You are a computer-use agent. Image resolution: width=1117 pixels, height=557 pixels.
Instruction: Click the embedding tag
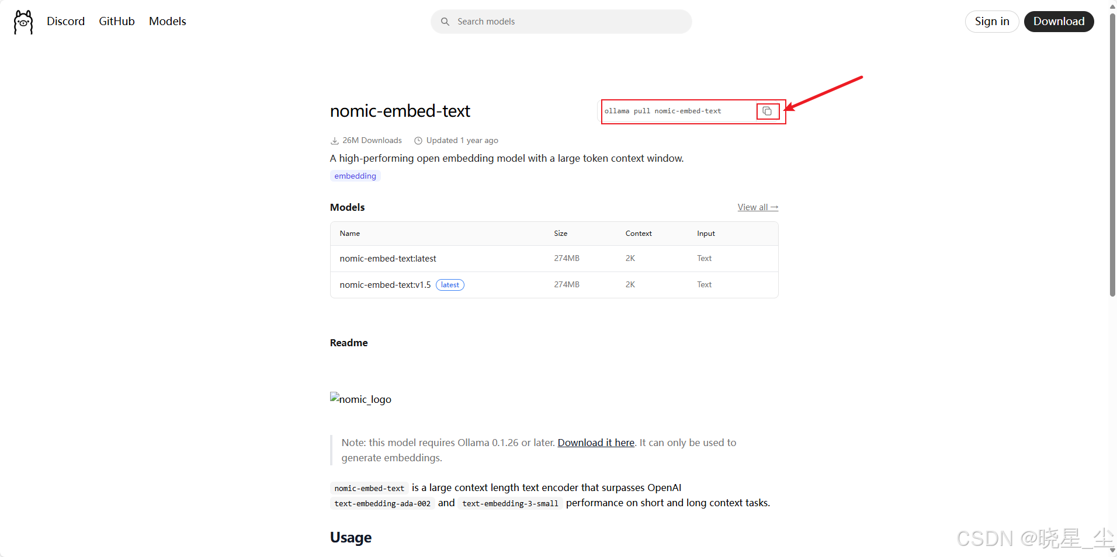(x=355, y=176)
